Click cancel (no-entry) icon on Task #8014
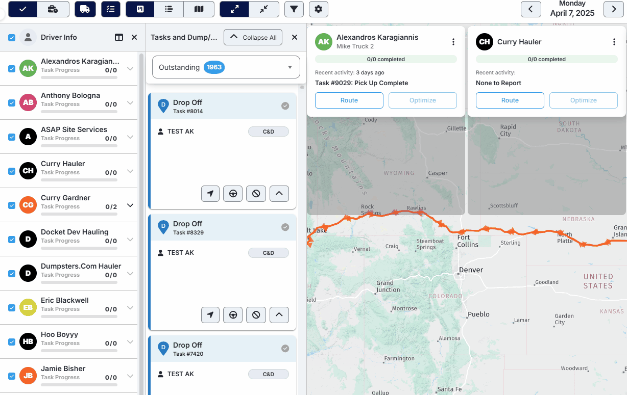Viewport: 627px width, 395px height. click(256, 194)
